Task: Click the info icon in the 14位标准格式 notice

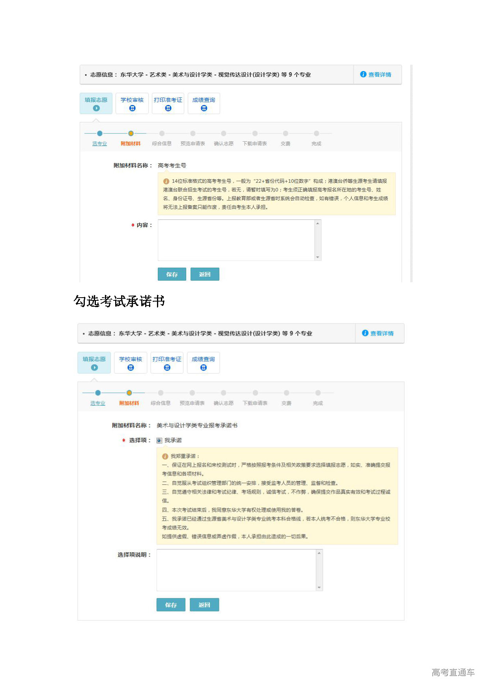Action: (166, 181)
